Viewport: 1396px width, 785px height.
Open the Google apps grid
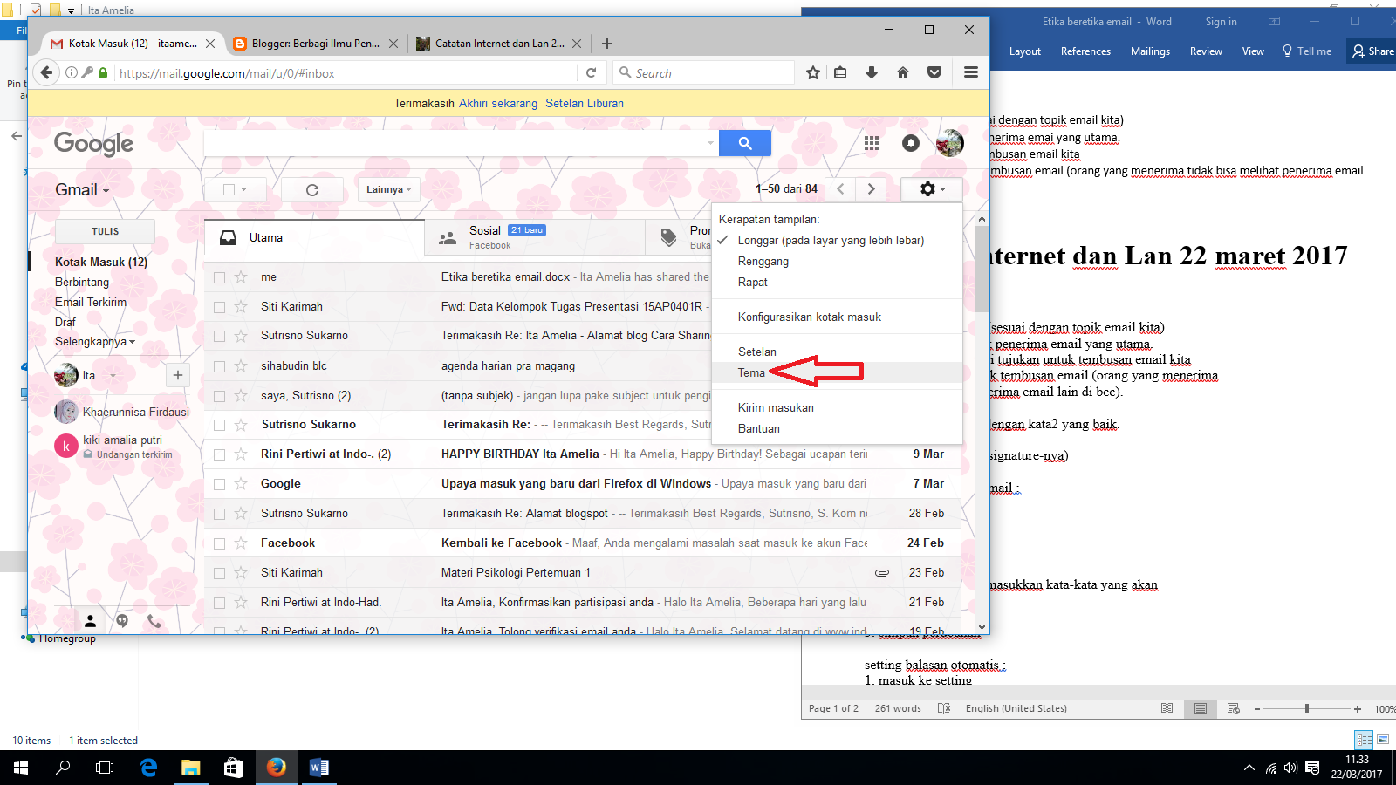[871, 143]
